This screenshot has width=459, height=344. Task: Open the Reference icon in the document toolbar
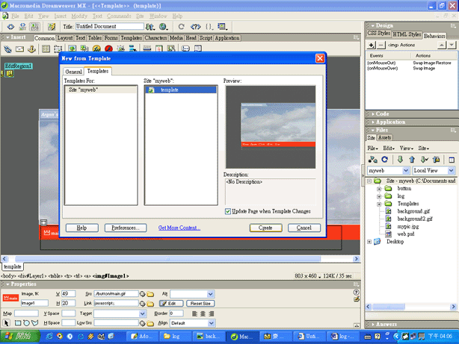pos(196,27)
